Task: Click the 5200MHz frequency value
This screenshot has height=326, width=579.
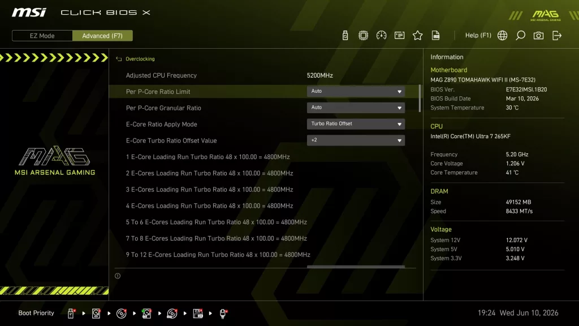Action: (x=320, y=75)
